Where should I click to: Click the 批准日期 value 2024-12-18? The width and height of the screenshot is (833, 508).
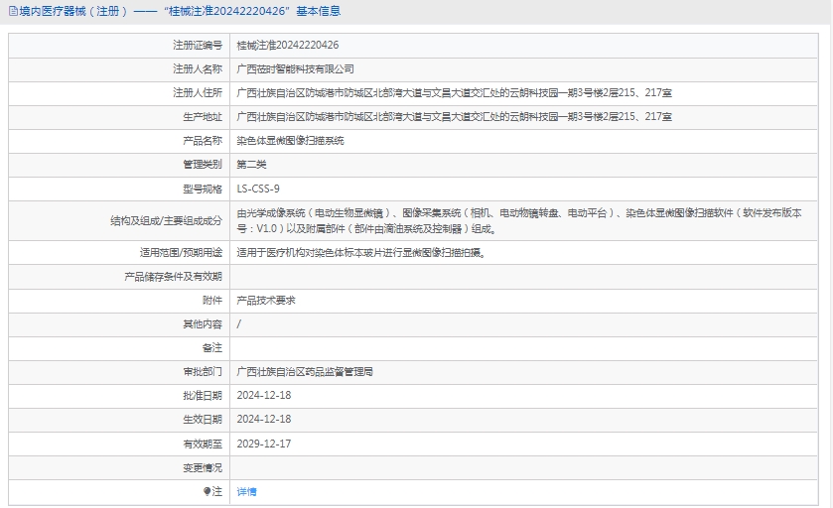[263, 396]
